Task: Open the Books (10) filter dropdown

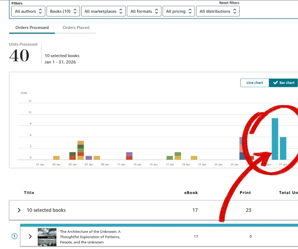Action: pos(63,11)
